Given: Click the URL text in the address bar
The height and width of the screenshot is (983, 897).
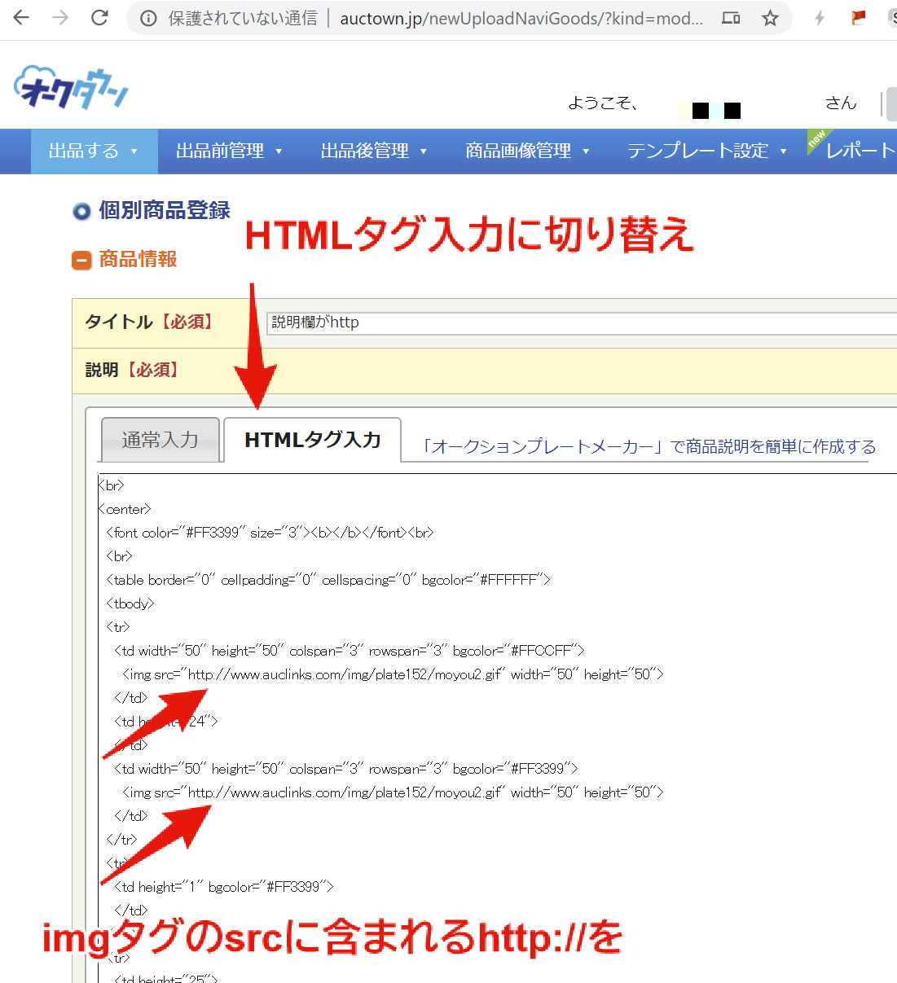Looking at the screenshot, I should [x=521, y=18].
